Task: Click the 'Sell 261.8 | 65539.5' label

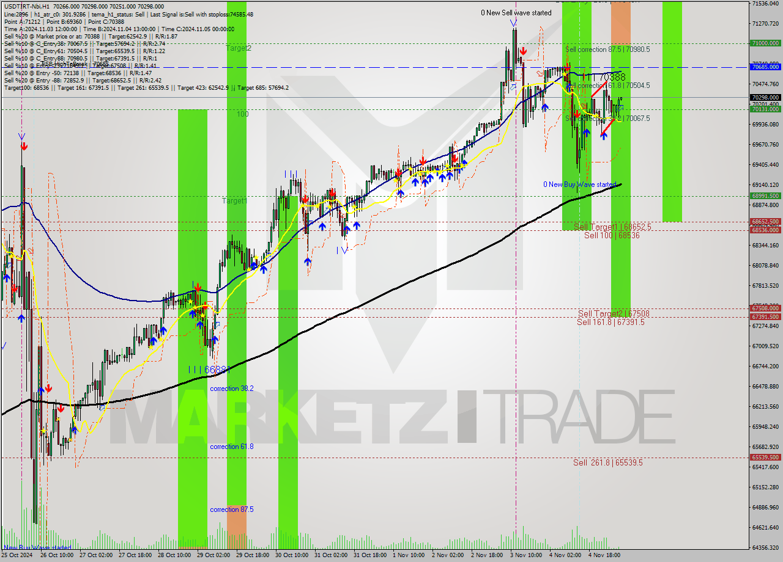Action: [x=608, y=462]
